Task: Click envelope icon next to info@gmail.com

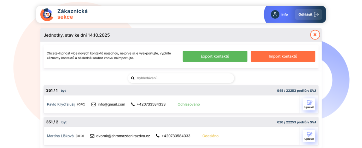Action: pyautogui.click(x=94, y=104)
